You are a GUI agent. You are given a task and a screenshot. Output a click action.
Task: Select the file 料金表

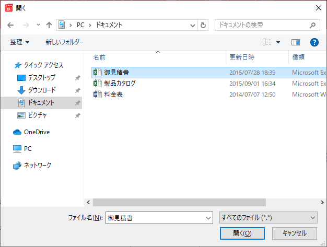click(113, 95)
